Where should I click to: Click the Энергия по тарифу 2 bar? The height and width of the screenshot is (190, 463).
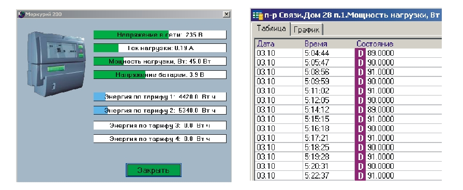[160, 110]
